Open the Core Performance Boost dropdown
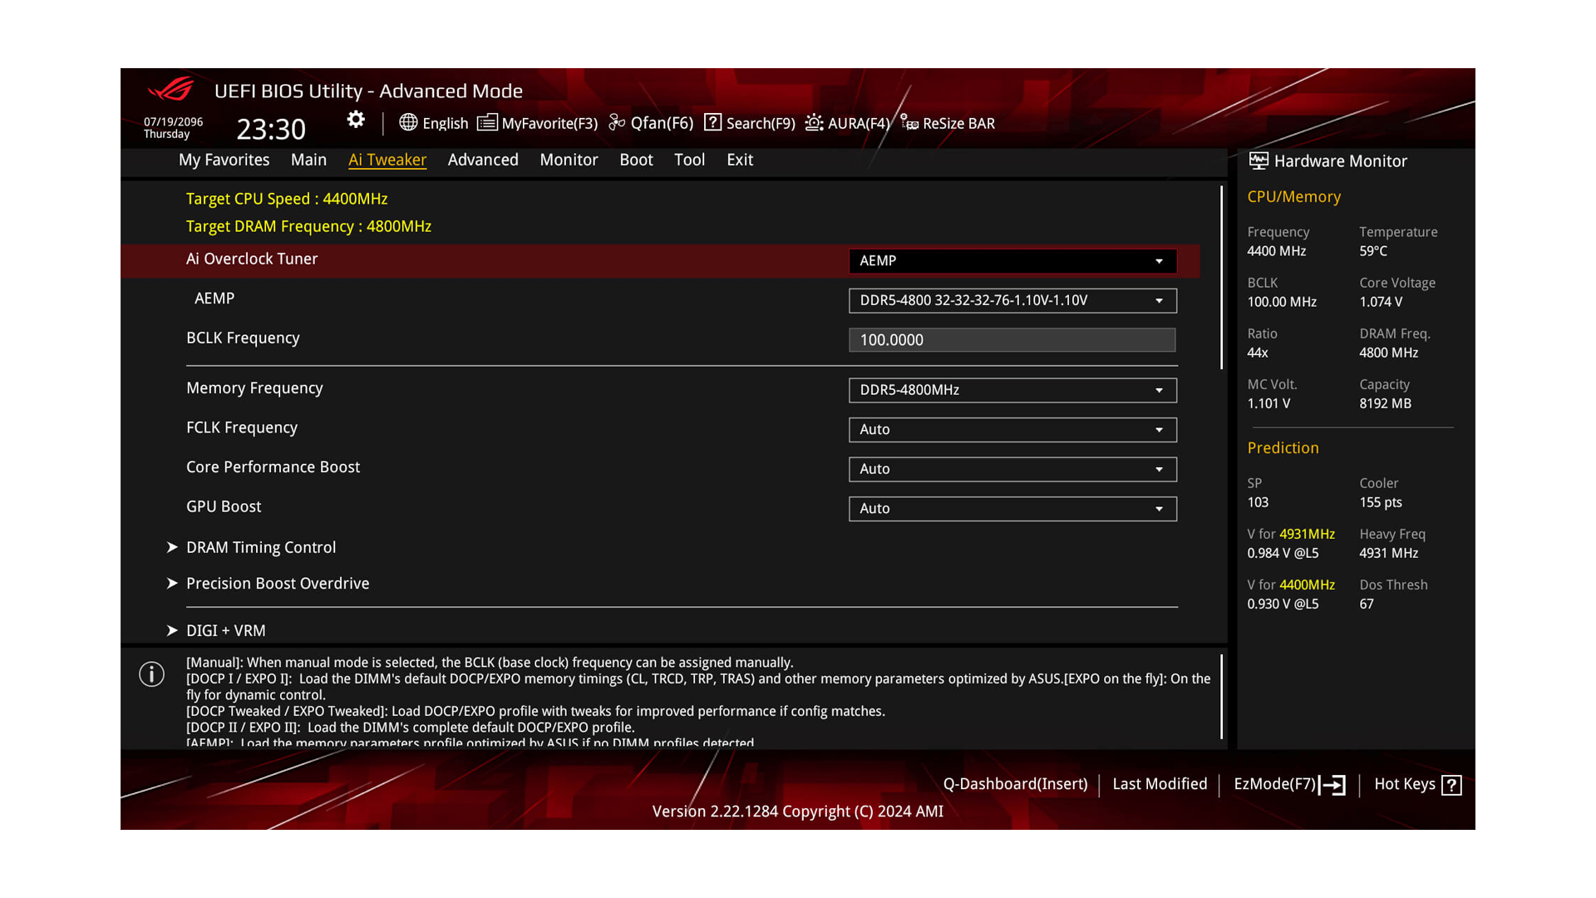 (x=1012, y=469)
